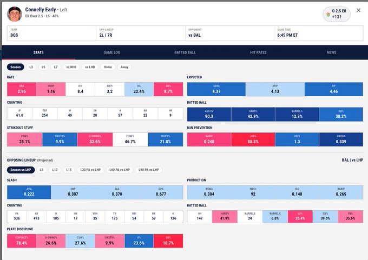The height and width of the screenshot is (260, 368).
Task: Click the xERA 4.37 stat tile
Action: pos(216,89)
